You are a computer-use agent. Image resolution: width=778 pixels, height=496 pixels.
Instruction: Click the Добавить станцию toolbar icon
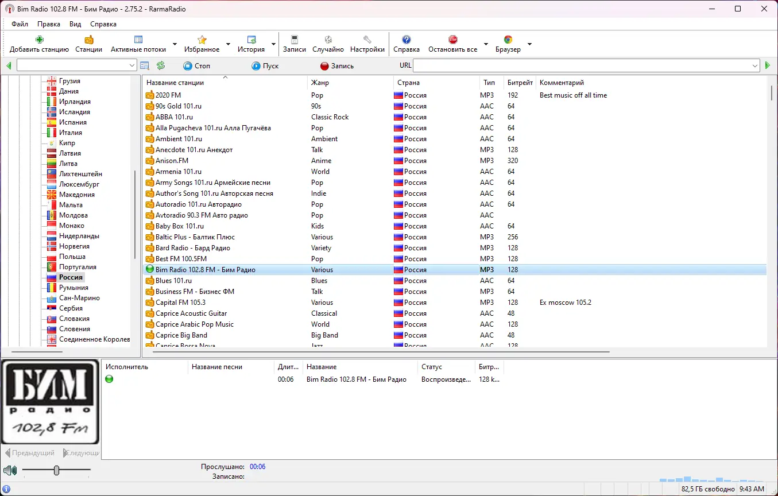point(39,40)
